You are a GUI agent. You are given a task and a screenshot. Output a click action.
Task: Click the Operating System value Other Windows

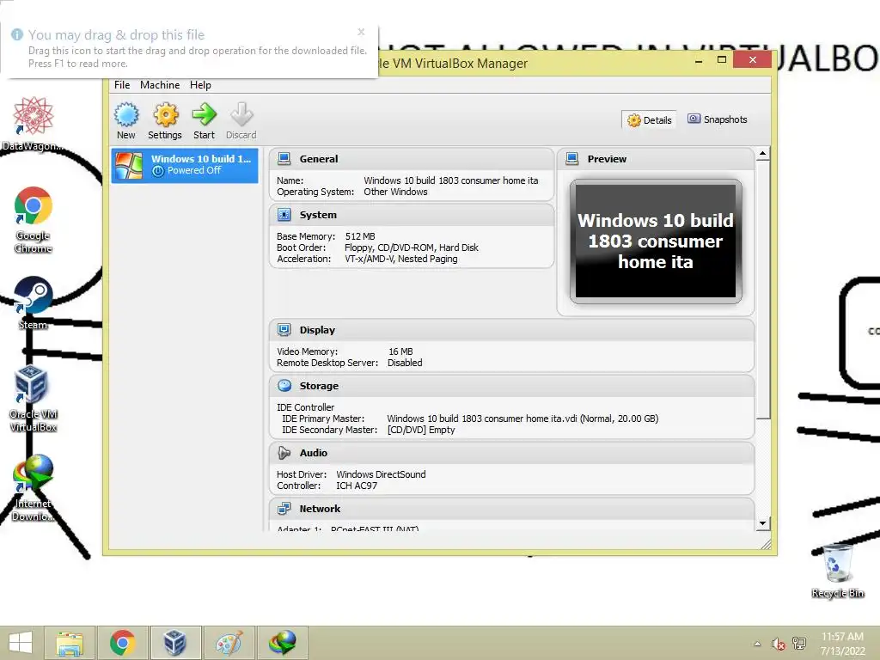coord(395,192)
